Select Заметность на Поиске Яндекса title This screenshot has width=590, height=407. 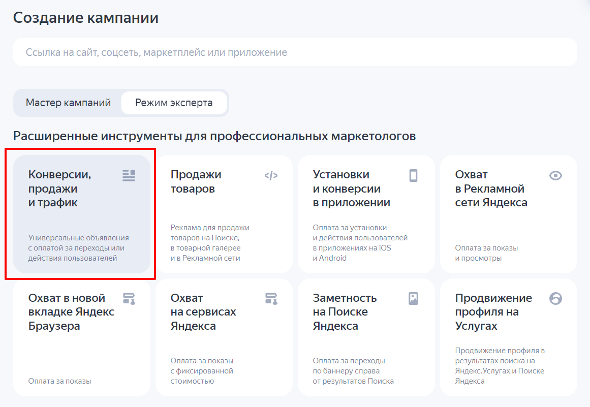[345, 312]
